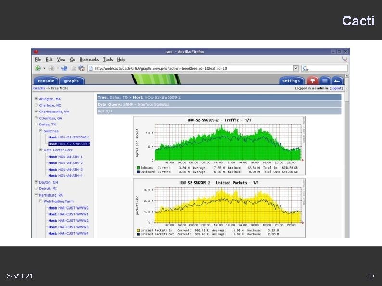Viewport: 382px width, 286px height.
Task: Select host HOU-A4-ATM-1
Action: pyautogui.click(x=65, y=157)
